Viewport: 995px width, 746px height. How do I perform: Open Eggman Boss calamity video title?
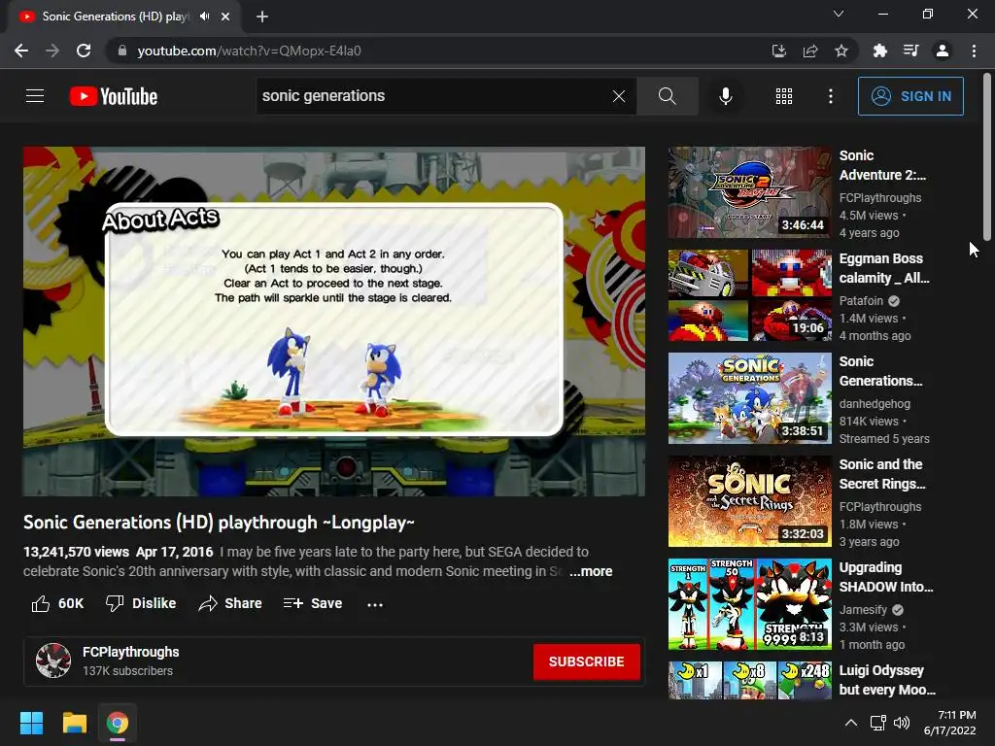click(x=884, y=268)
